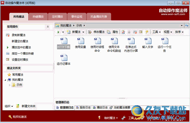This screenshot has width=190, height=123.
Task: Switch to the 播放日志 log tab
Action: (100, 108)
